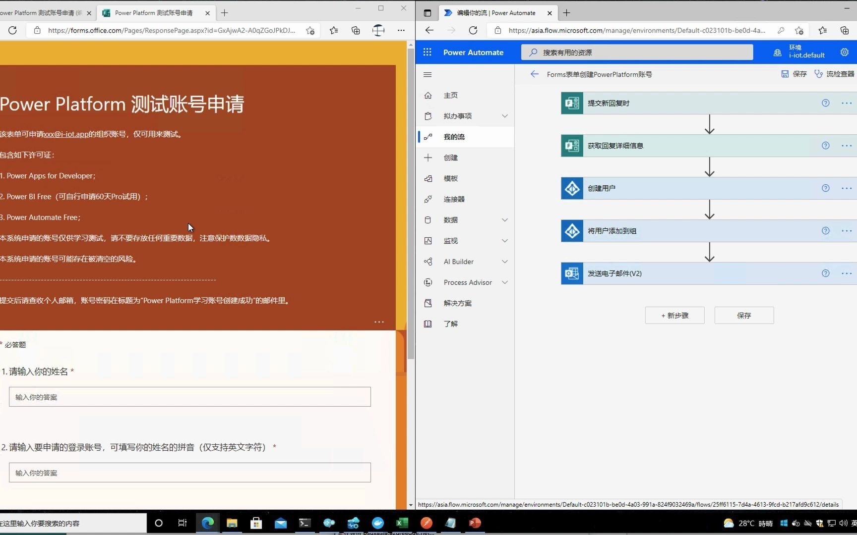The image size is (857, 535).
Task: Open left browser settings and more menu
Action: pyautogui.click(x=401, y=30)
